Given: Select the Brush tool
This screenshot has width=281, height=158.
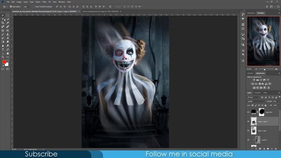Looking at the screenshot, I should point(3,34).
